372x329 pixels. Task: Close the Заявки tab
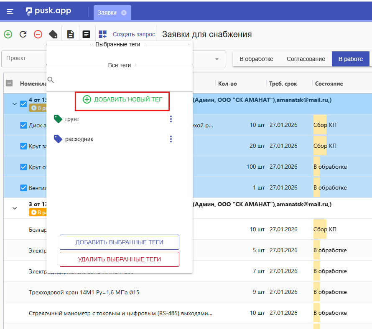[x=124, y=13]
